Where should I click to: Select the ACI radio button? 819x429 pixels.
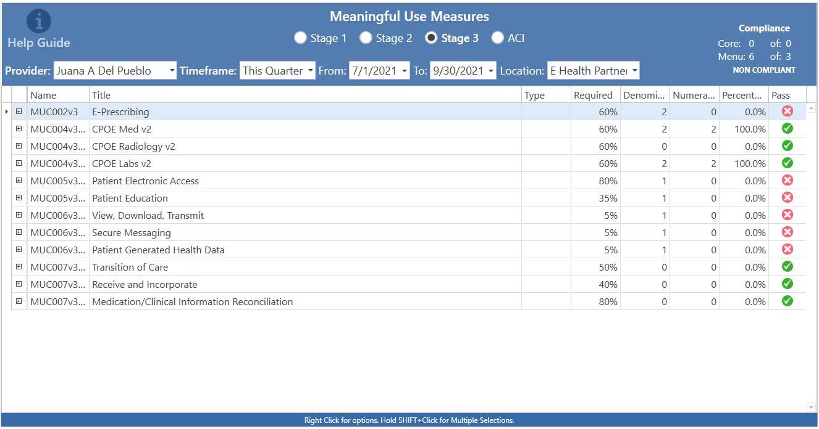(x=498, y=38)
